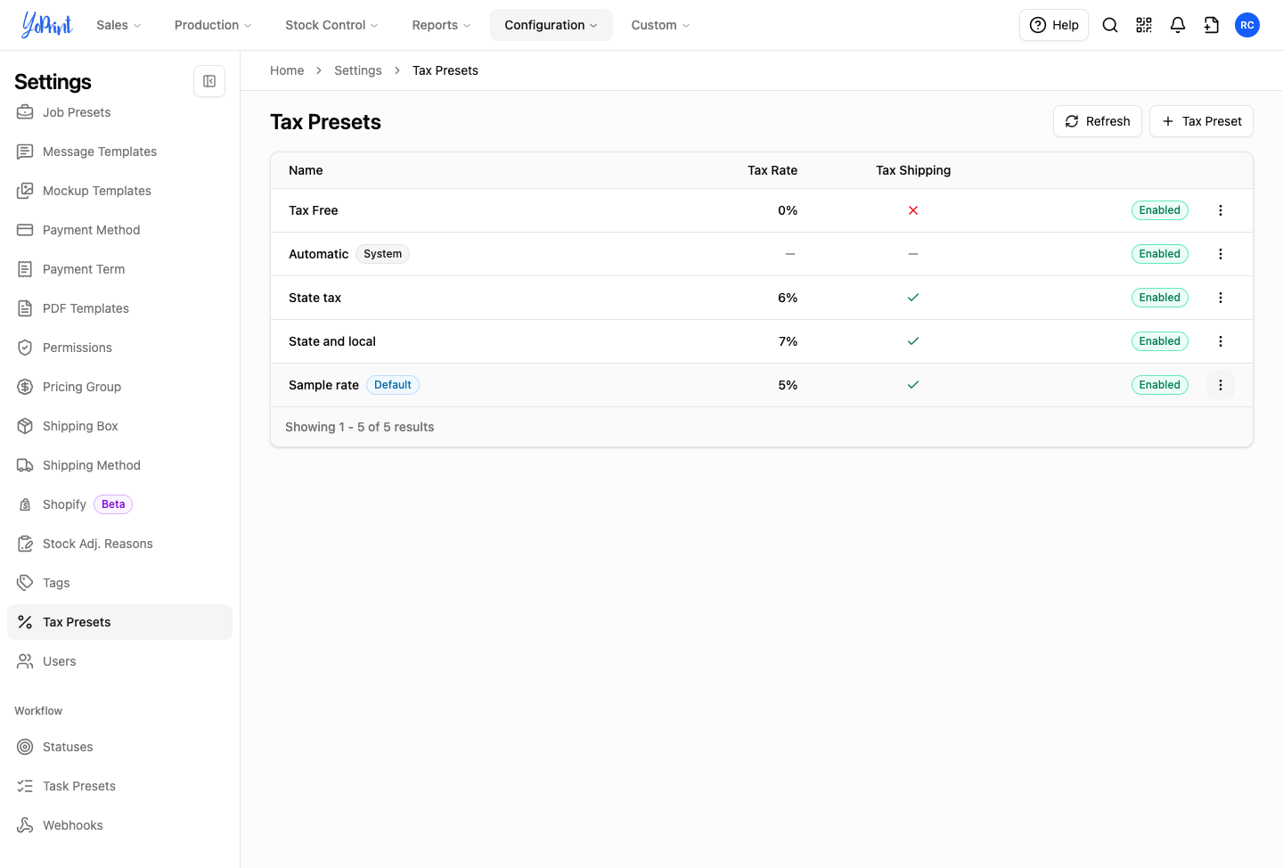Click the 6% tax rate value
Viewport: 1283px width, 868px height.
[788, 298]
